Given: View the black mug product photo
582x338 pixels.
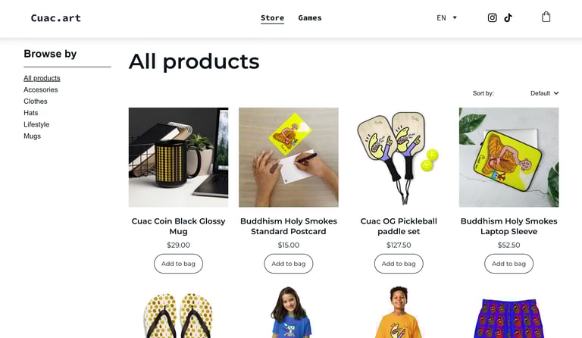Looking at the screenshot, I should point(179,158).
